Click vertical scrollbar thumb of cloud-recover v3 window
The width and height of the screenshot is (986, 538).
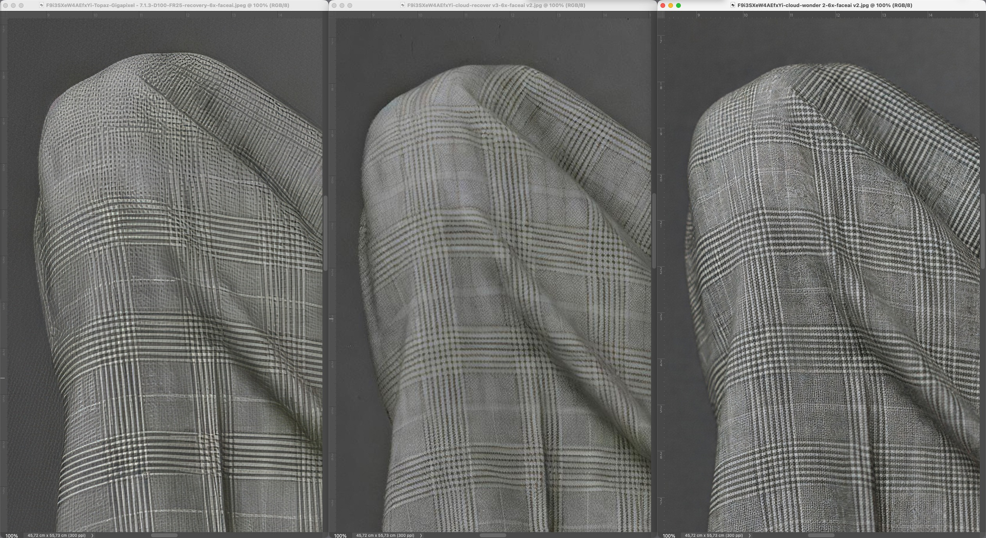[654, 231]
